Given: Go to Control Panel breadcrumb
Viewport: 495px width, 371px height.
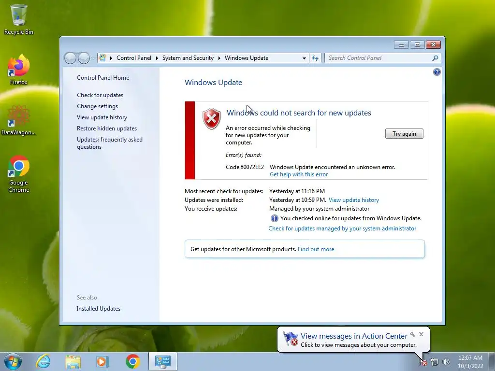Looking at the screenshot, I should [134, 58].
